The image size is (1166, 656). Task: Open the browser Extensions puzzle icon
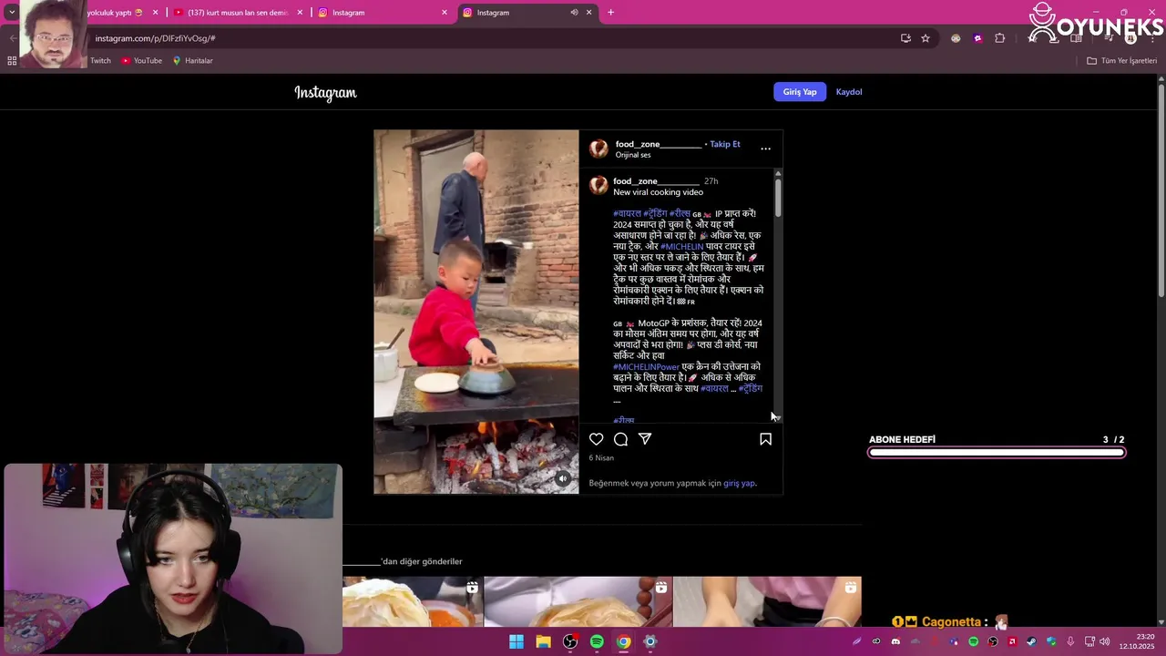pos(999,38)
